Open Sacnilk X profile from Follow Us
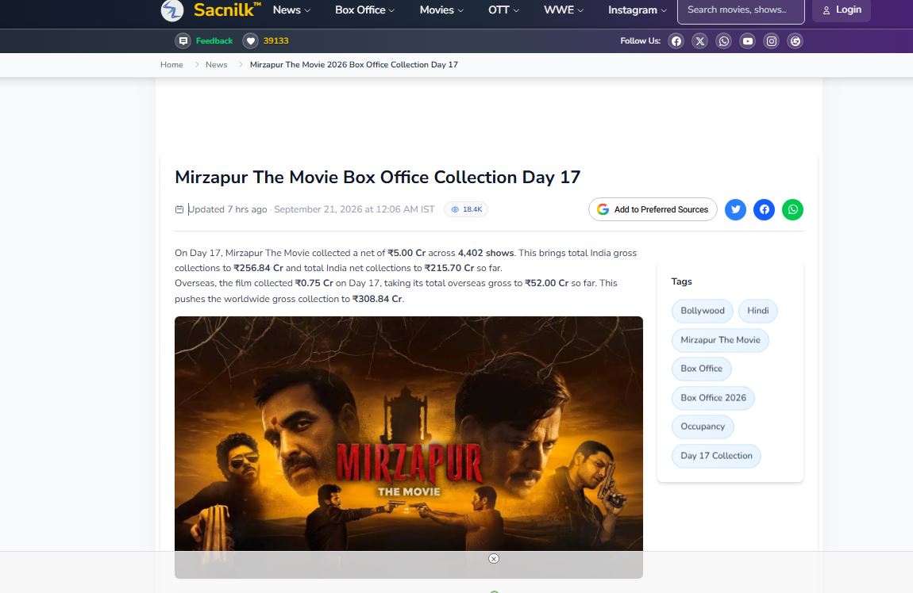 700,40
